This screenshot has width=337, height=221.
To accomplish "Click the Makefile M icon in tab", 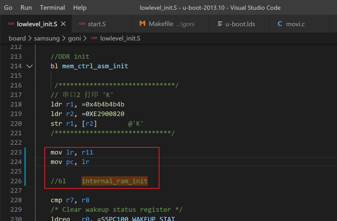I will click(142, 24).
